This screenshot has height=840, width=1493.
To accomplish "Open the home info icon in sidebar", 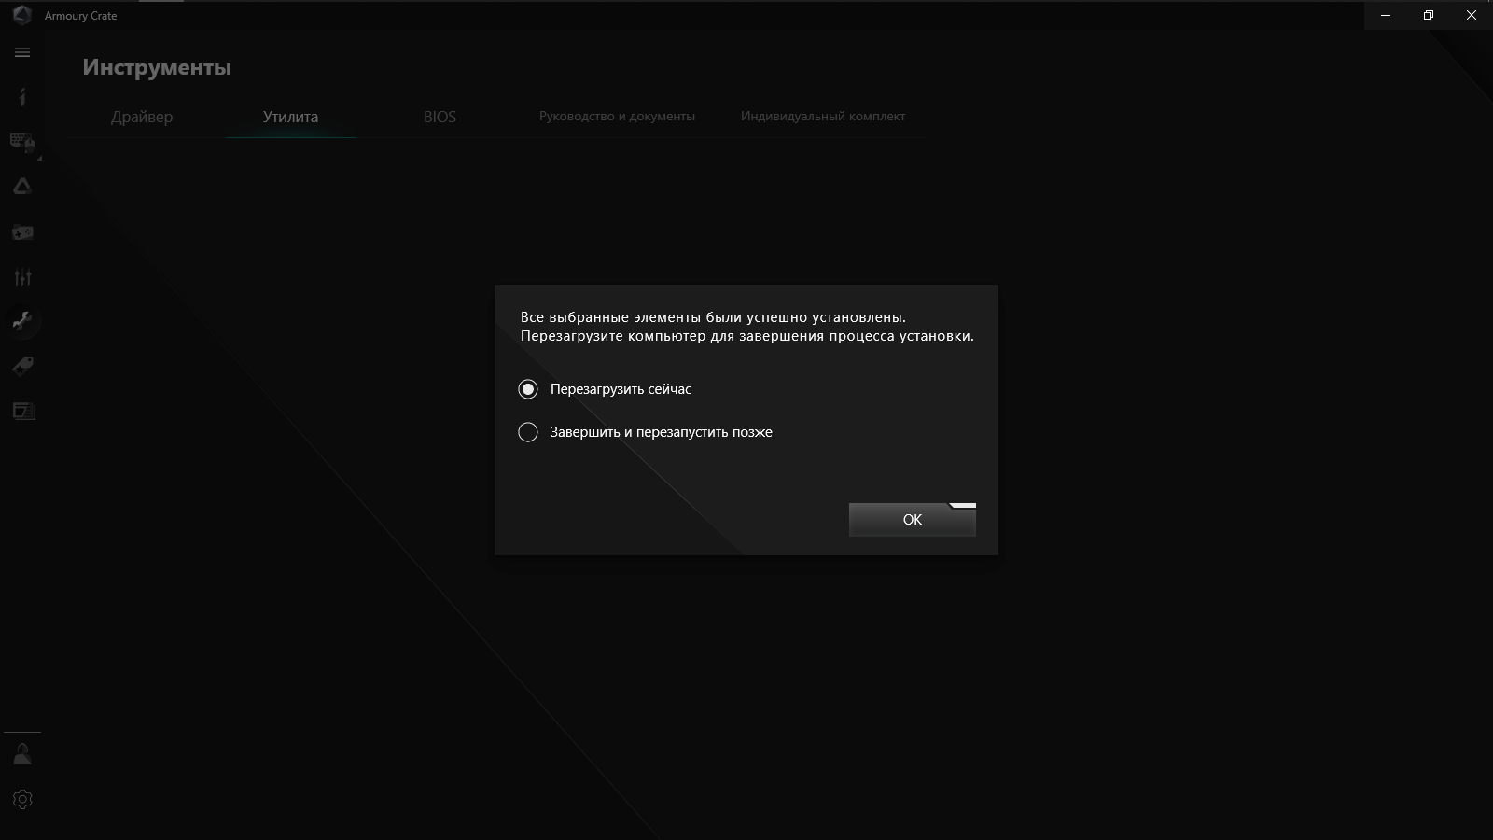I will [x=22, y=96].
